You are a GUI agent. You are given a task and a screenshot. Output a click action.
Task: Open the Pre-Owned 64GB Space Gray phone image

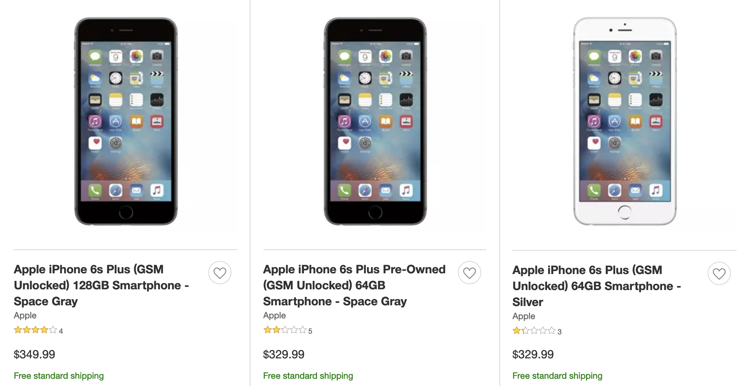(375, 121)
